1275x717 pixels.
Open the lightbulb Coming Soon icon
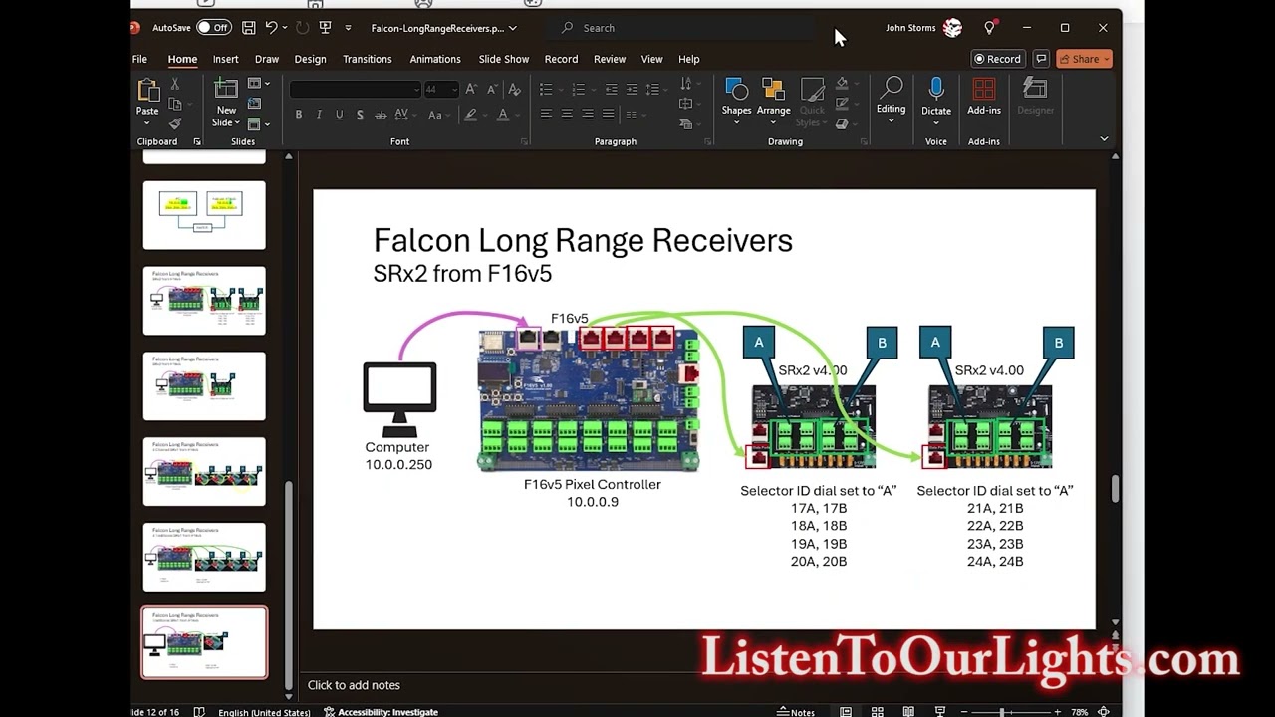point(990,28)
